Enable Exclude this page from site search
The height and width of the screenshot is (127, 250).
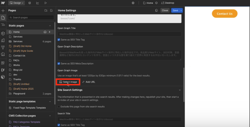(59, 107)
